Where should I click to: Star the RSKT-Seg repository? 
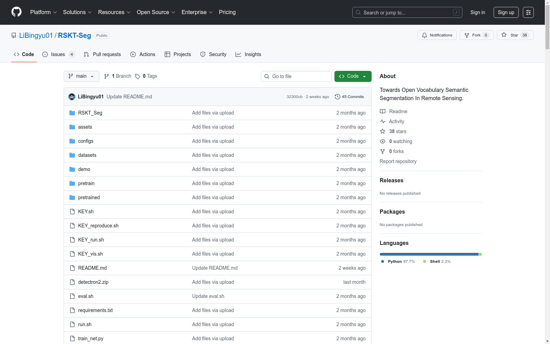[515, 35]
